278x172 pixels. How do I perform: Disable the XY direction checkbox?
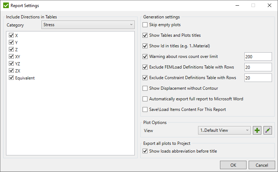click(11, 57)
